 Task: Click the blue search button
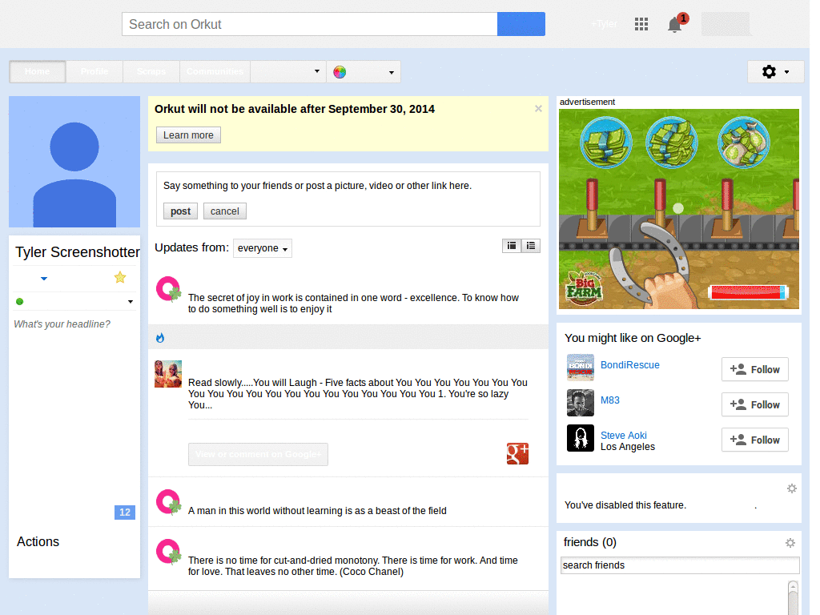pyautogui.click(x=521, y=24)
